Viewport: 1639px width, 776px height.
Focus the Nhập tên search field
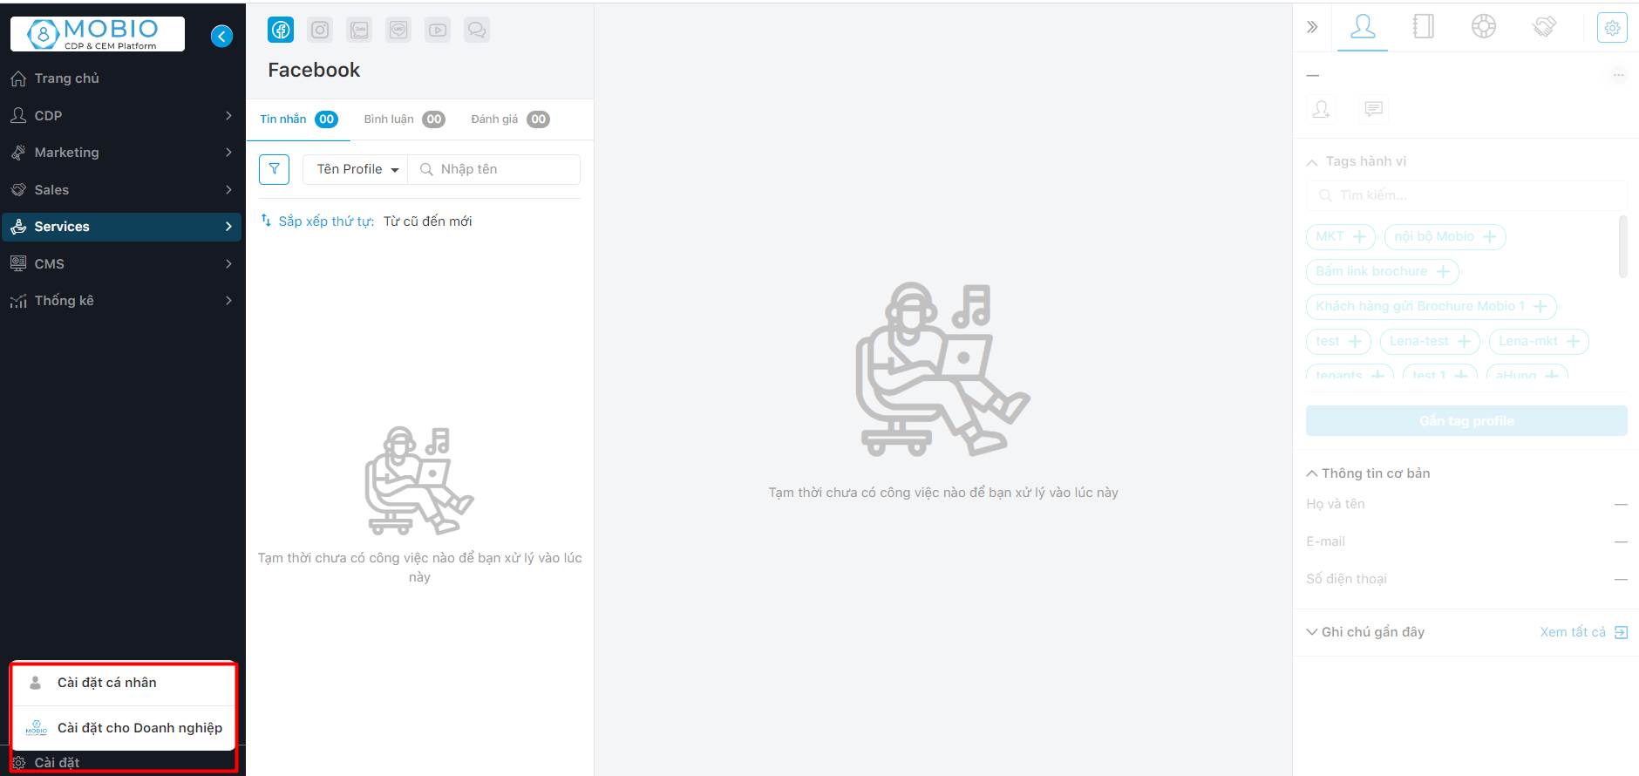(494, 169)
